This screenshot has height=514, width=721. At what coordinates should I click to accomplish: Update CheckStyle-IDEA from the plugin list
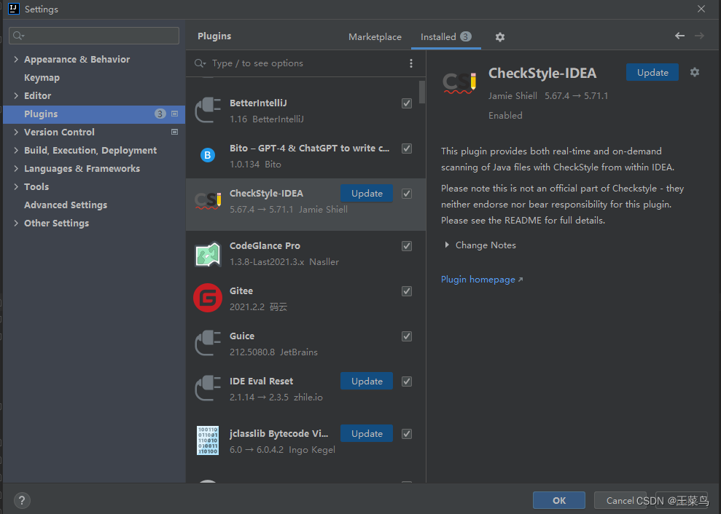(367, 194)
